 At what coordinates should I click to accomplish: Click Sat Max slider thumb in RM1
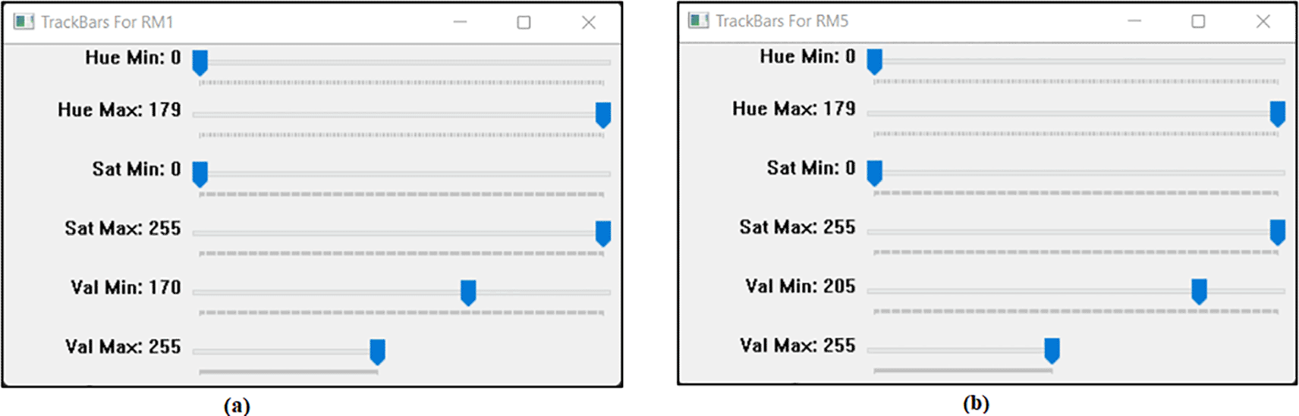tap(603, 233)
